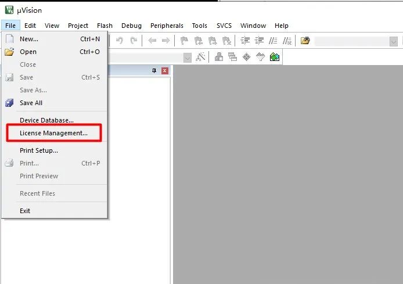
Task: Choose Open from the File menu
Action: pos(55,52)
